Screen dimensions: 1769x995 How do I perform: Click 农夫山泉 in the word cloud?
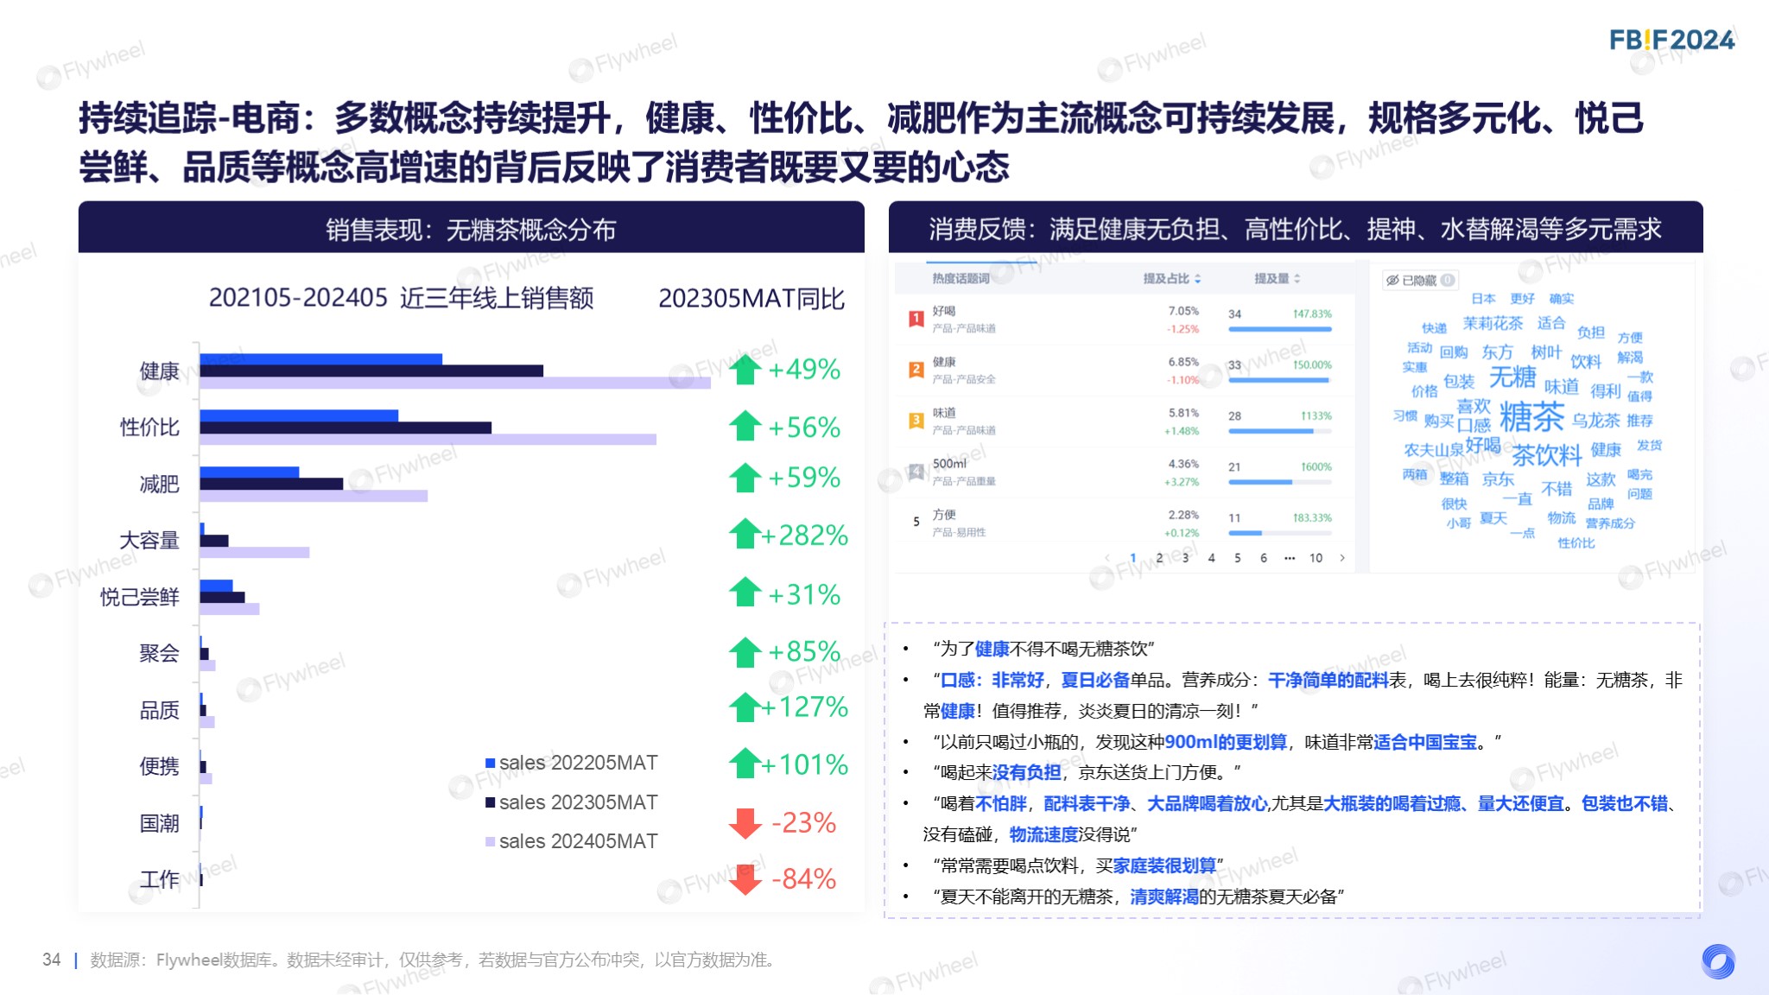point(1434,450)
